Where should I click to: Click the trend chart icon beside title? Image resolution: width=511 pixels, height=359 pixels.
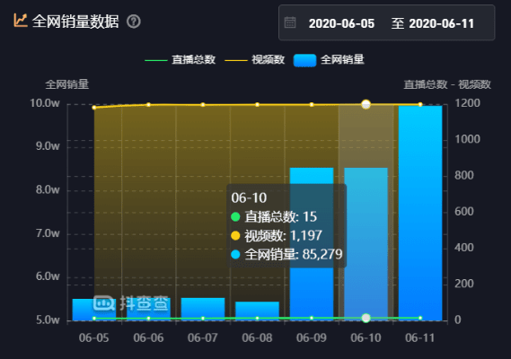(x=20, y=21)
